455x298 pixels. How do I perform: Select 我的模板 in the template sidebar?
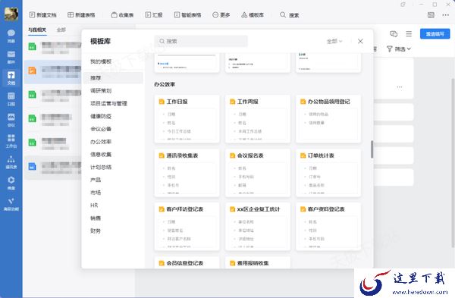(x=101, y=61)
